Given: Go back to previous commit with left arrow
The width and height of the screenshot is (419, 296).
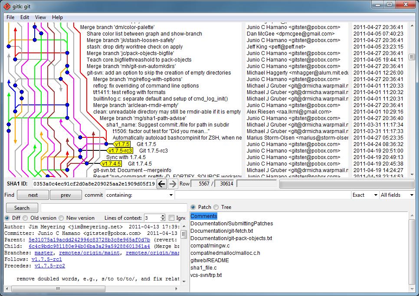Looking at the screenshot, I should point(162,184).
